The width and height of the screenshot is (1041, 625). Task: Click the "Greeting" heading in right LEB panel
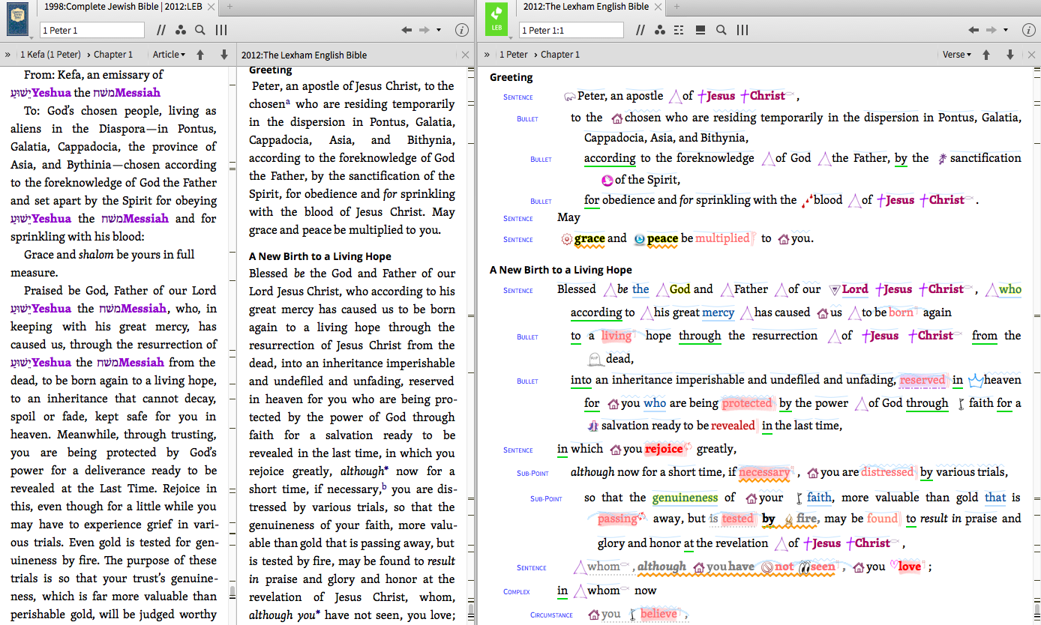[511, 77]
